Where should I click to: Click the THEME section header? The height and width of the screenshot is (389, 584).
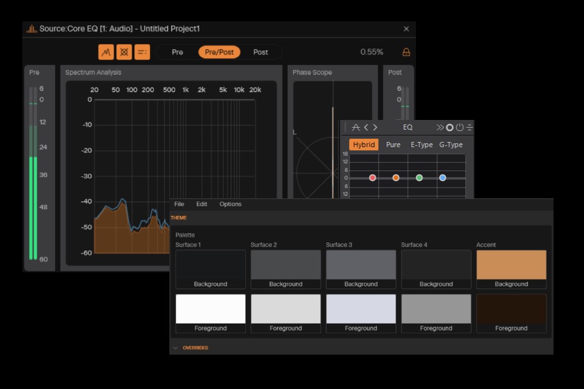[179, 218]
